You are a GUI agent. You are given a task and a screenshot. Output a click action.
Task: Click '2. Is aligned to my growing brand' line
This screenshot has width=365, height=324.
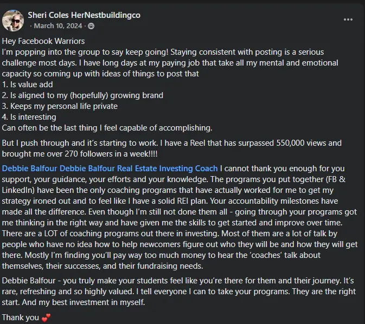[x=82, y=95]
